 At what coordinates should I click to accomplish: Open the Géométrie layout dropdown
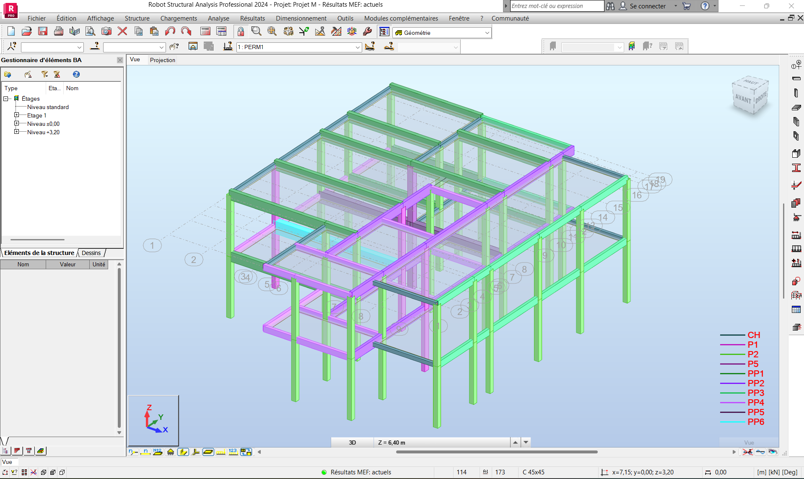(487, 33)
